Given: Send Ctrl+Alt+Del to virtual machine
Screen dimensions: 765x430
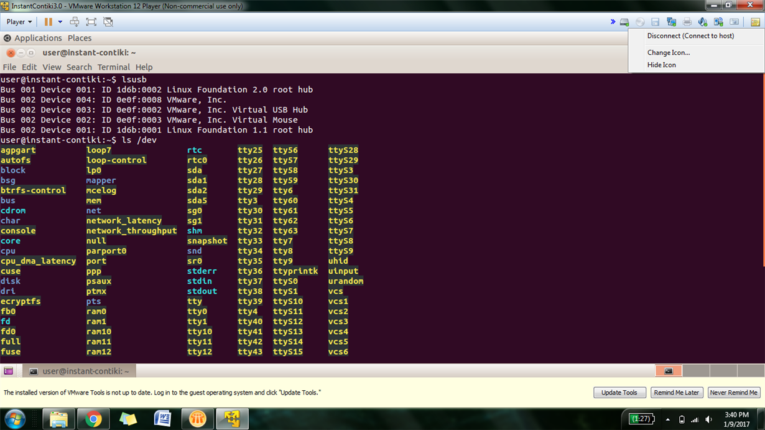Looking at the screenshot, I should (x=75, y=22).
